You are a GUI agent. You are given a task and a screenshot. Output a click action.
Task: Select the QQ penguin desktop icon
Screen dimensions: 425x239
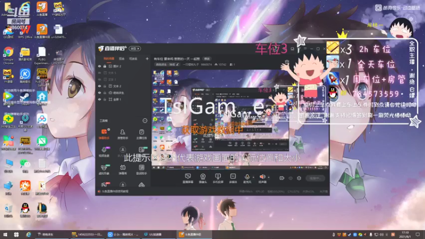tap(25, 211)
